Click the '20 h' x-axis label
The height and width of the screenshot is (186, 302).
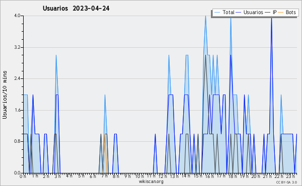pos(256,176)
